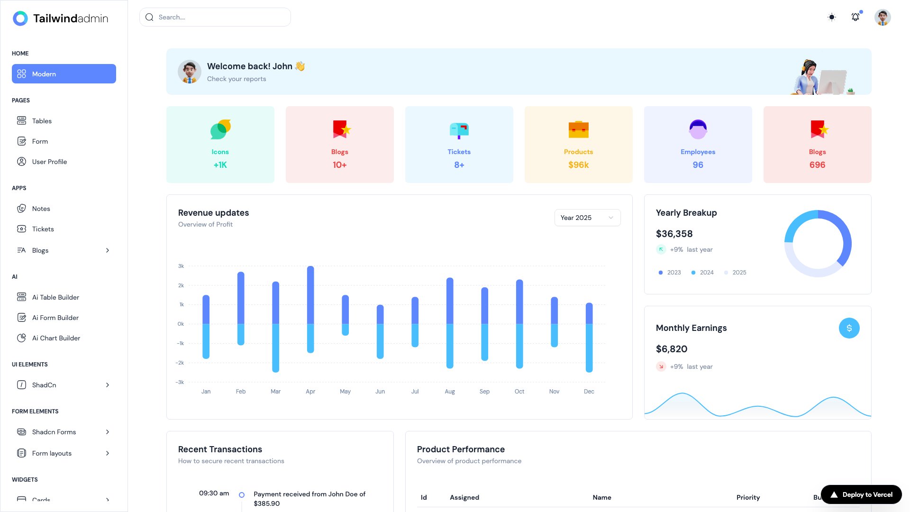The height and width of the screenshot is (512, 910).
Task: Click the Deploy to Vercel button
Action: point(861,494)
